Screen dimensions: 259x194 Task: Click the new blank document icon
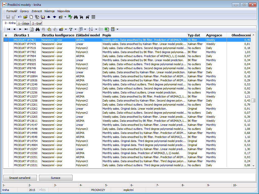coord(31,17)
